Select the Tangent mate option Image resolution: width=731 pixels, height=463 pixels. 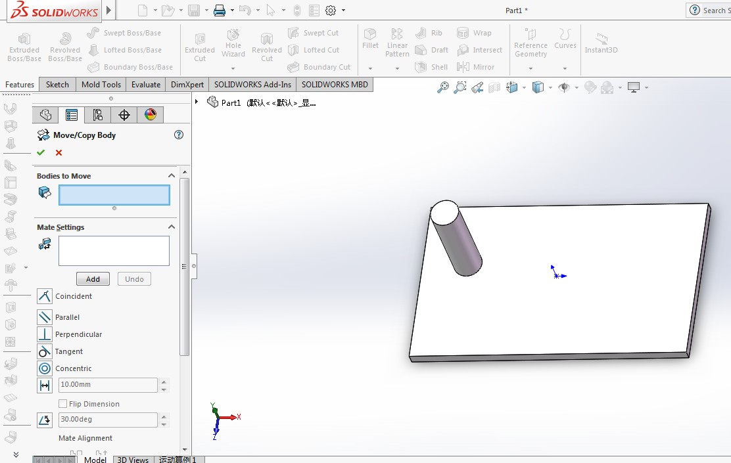45,351
